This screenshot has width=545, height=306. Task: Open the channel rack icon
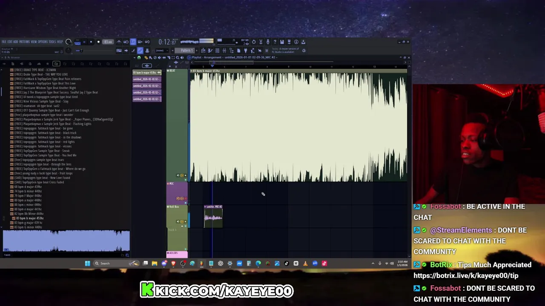[217, 50]
